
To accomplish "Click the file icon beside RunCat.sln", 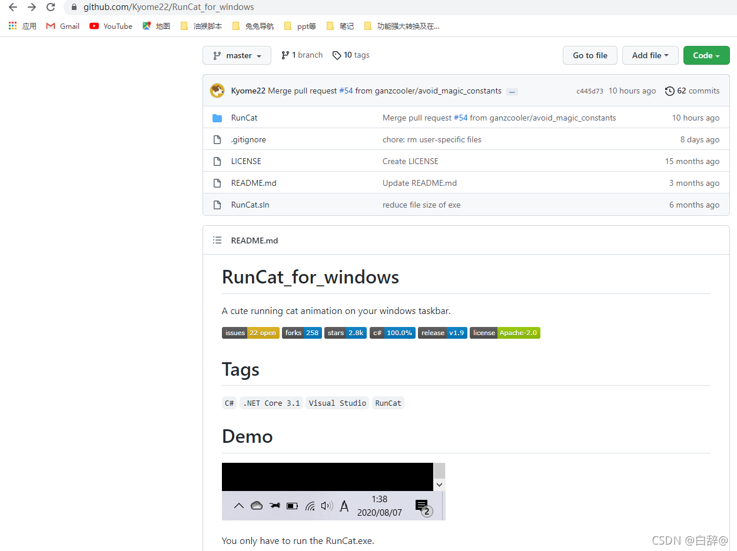I will [217, 205].
